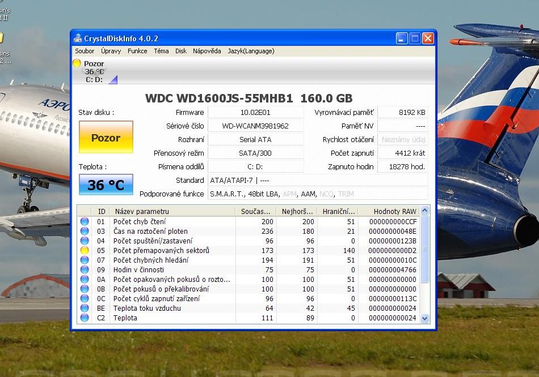The height and width of the screenshot is (377, 539).
Task: Click the Součas... column header
Action: (256, 211)
